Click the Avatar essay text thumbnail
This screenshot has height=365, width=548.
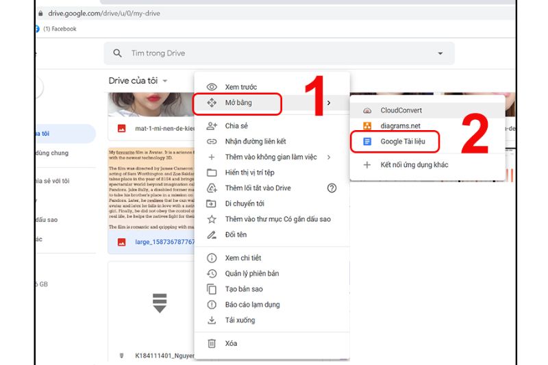click(151, 189)
